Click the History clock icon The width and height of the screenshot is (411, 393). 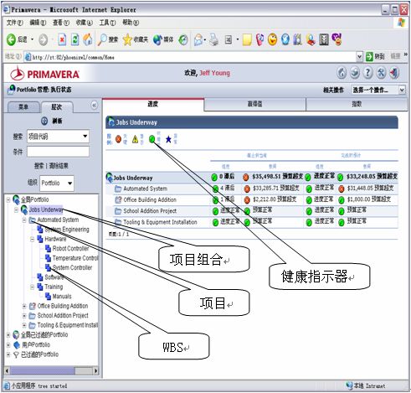point(183,40)
